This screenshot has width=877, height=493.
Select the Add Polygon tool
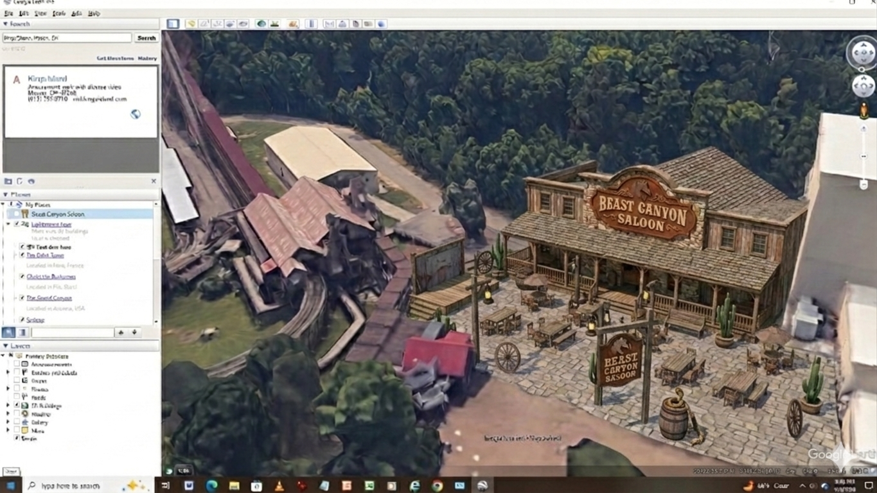[204, 24]
